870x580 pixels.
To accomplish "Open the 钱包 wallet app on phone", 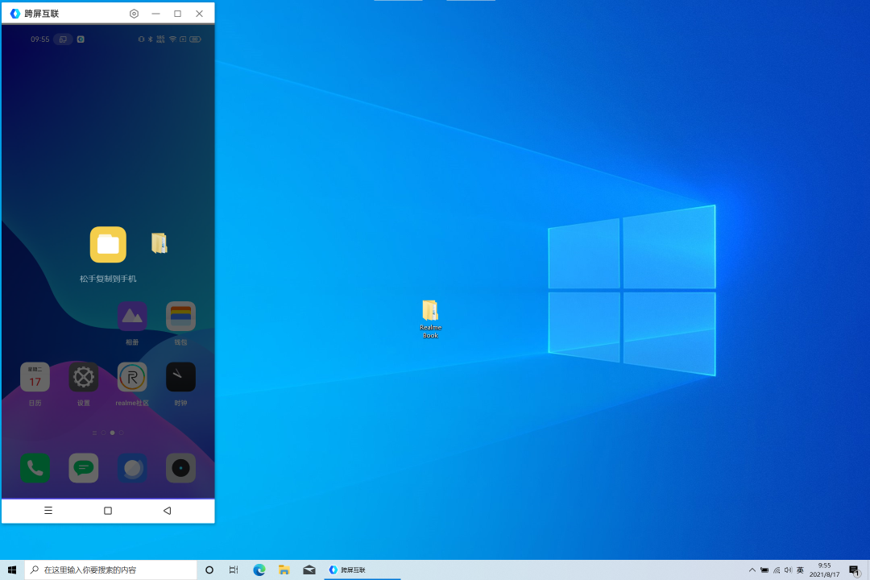I will coord(180,317).
